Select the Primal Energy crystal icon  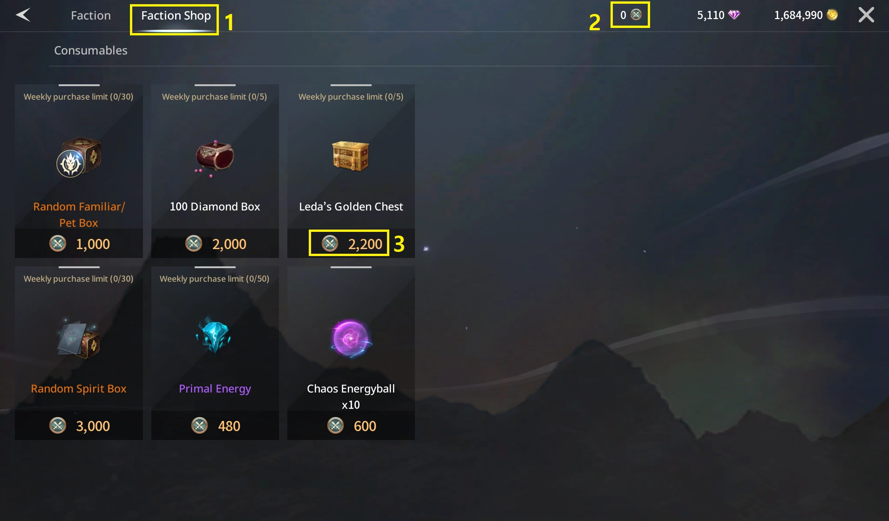(214, 335)
